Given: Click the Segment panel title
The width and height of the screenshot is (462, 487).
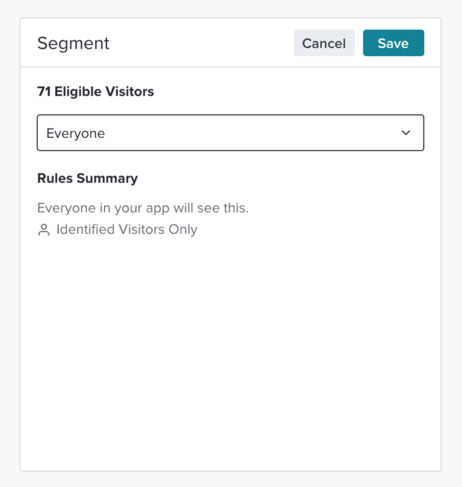Looking at the screenshot, I should coord(73,43).
